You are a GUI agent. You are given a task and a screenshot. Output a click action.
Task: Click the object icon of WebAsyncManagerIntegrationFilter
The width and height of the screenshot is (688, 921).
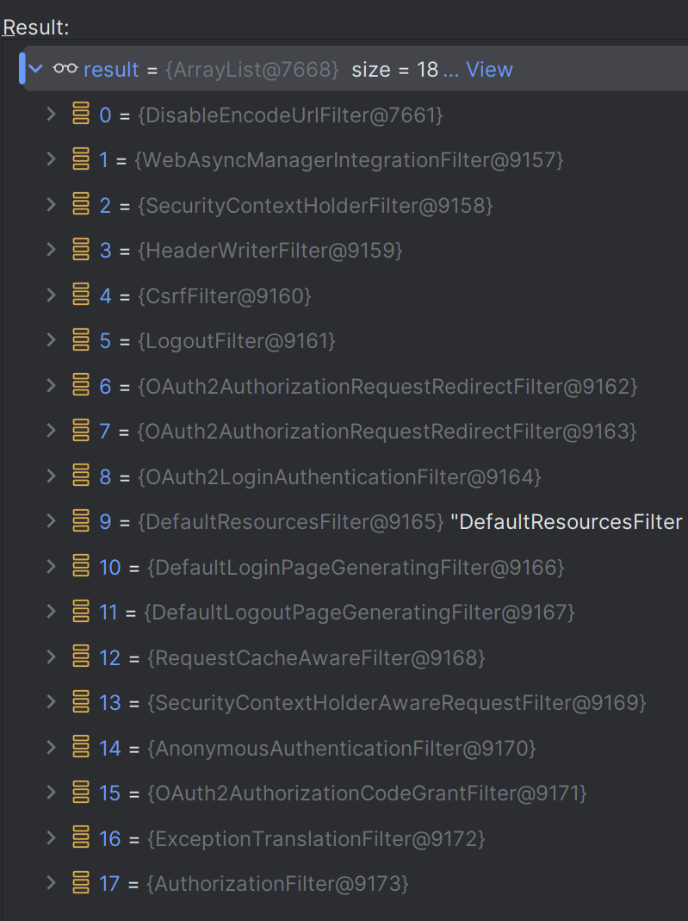[x=81, y=159]
